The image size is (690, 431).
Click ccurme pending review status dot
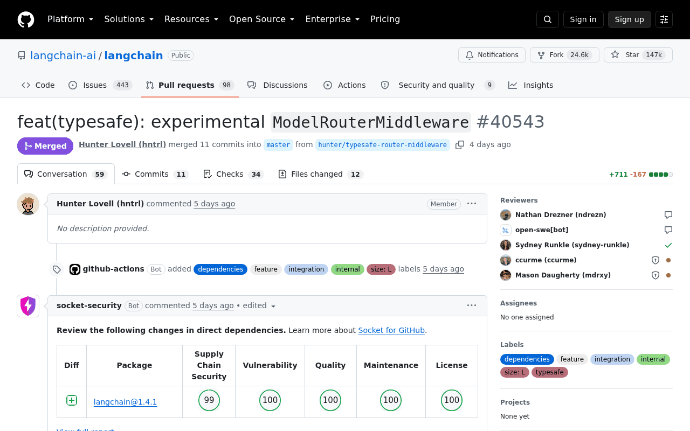pos(668,260)
